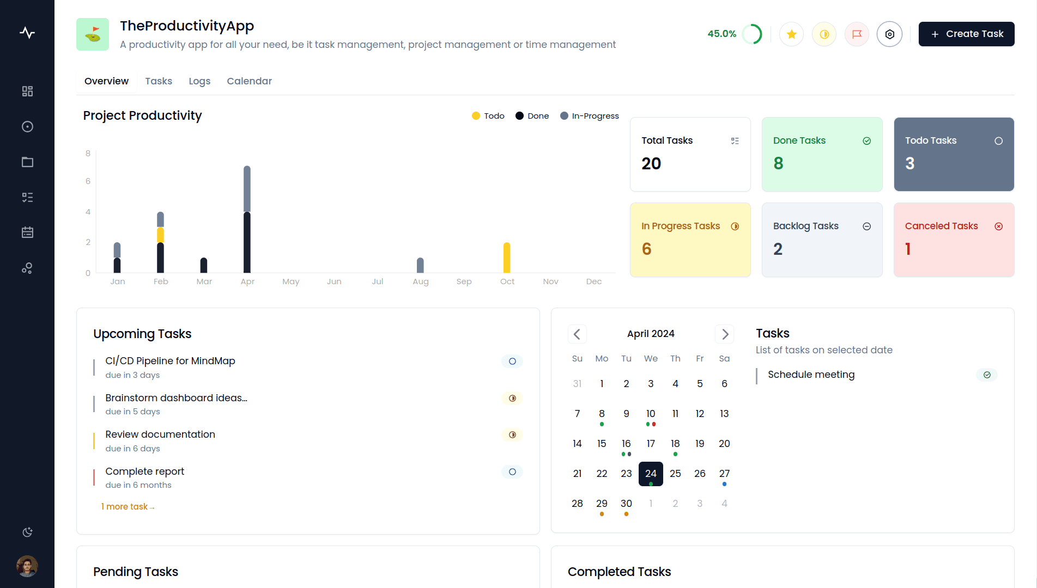
Task: Toggle dark mode with the moon icon
Action: coord(27,532)
